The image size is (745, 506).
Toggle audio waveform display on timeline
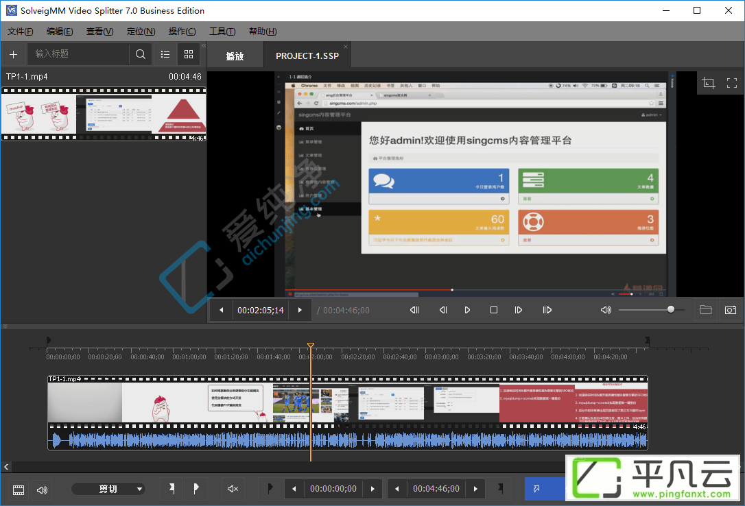point(42,490)
